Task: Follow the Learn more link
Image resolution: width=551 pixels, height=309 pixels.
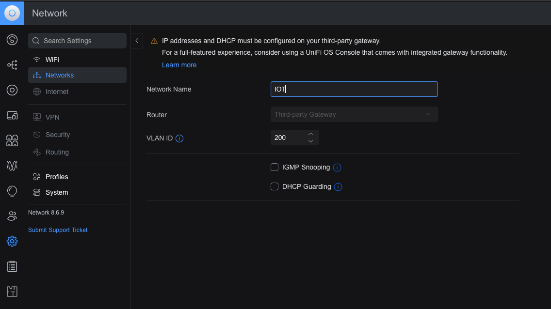Action: point(179,65)
